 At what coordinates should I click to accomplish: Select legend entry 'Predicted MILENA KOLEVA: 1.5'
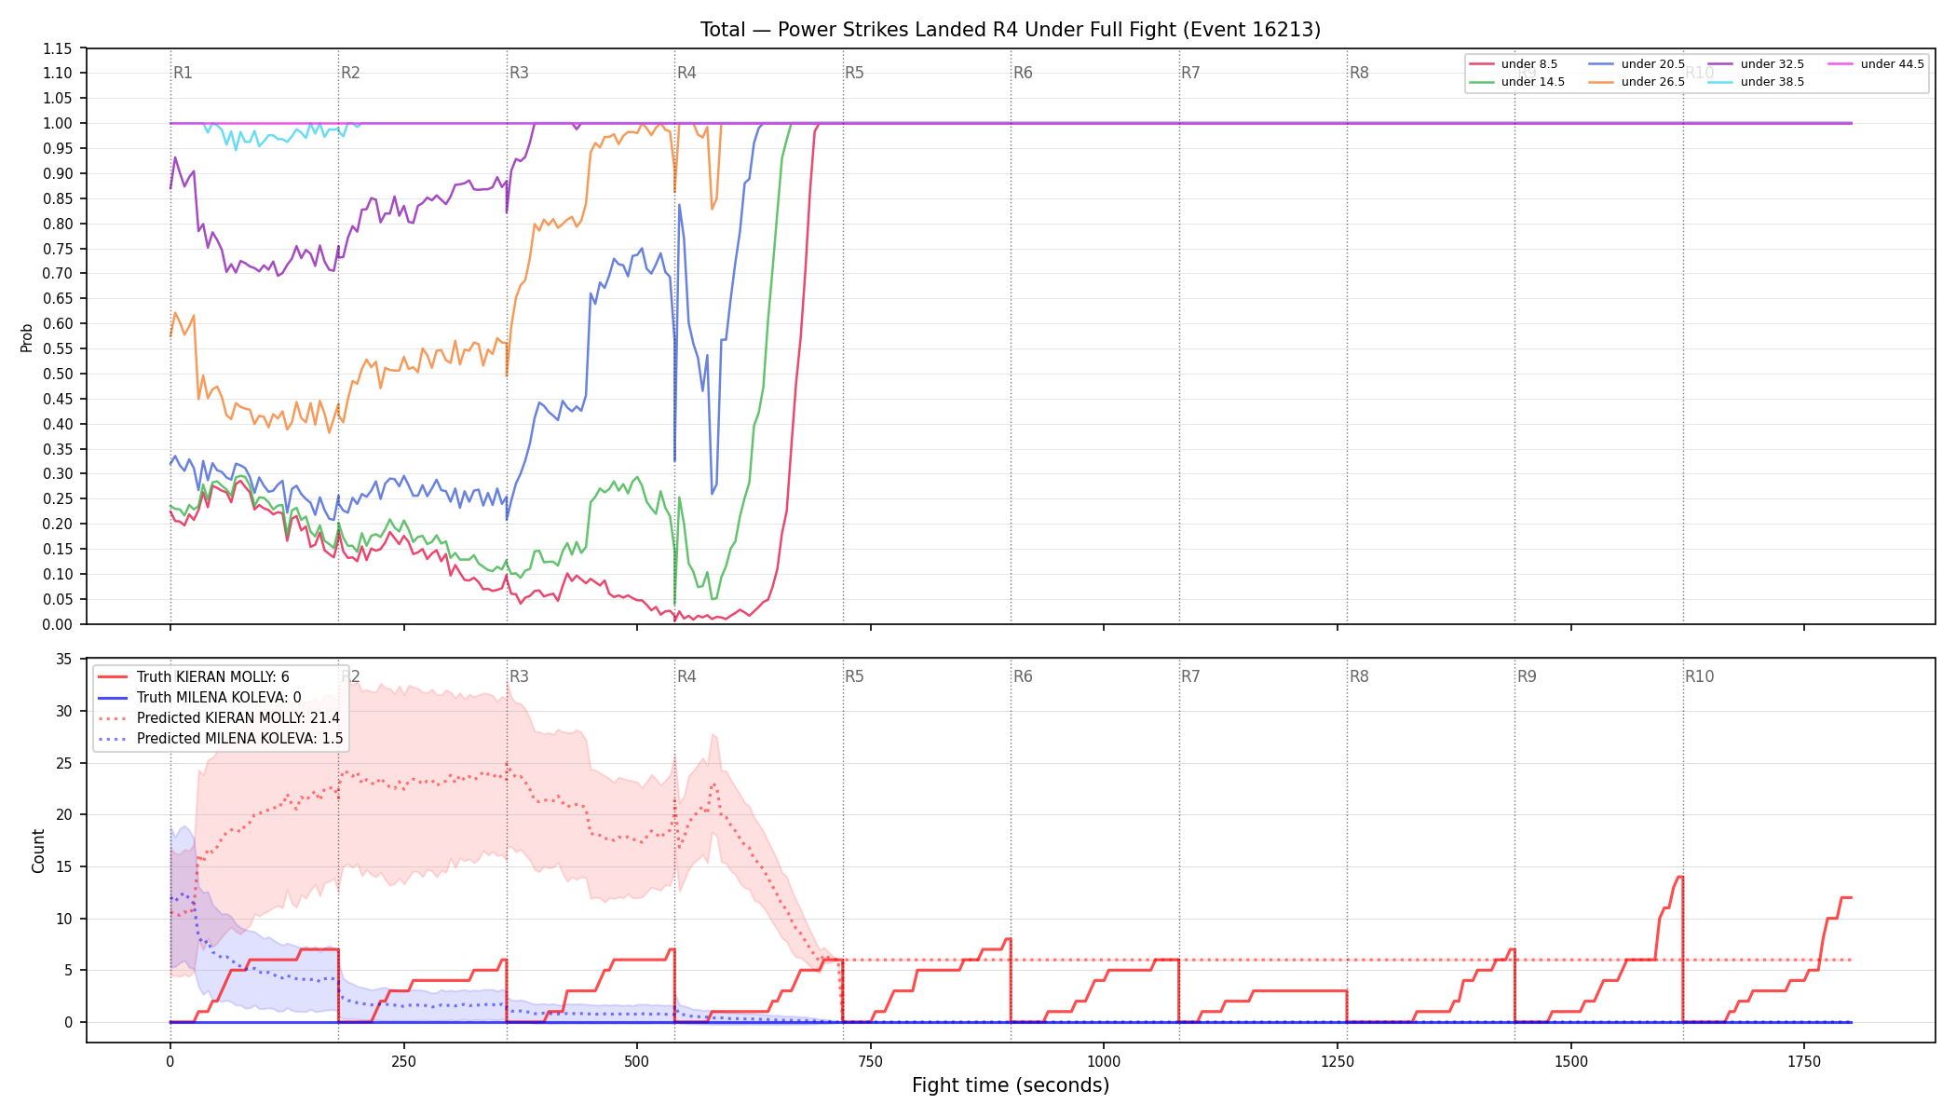point(221,739)
